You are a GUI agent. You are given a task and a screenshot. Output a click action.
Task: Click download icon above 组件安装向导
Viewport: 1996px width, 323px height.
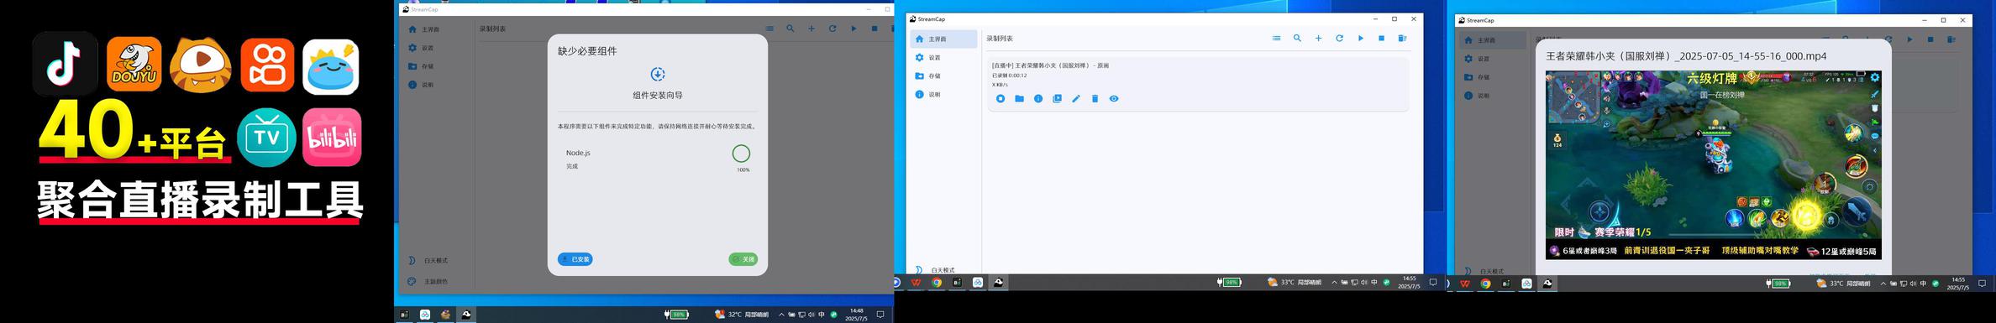pos(658,75)
